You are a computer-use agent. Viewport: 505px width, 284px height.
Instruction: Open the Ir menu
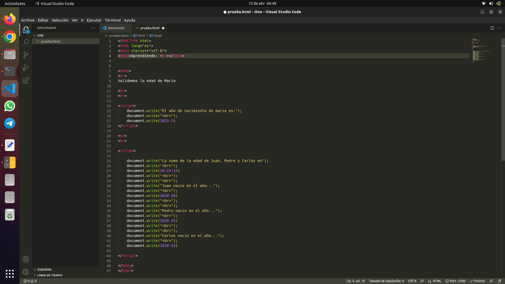pos(82,20)
